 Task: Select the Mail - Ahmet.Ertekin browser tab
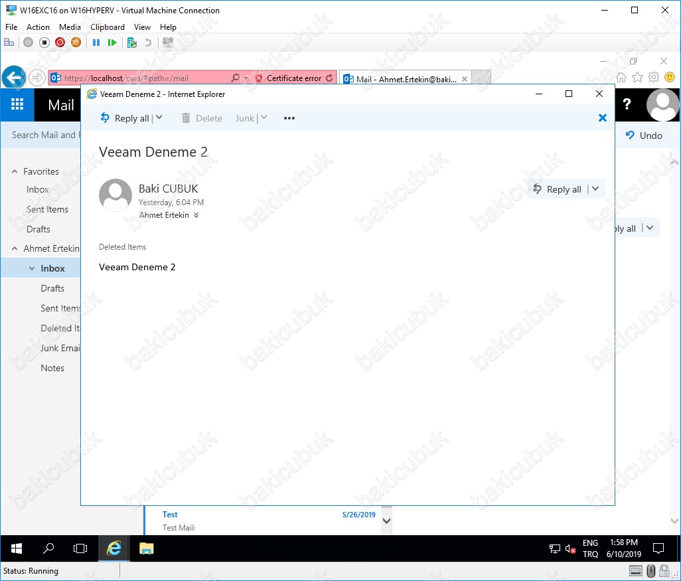click(405, 78)
